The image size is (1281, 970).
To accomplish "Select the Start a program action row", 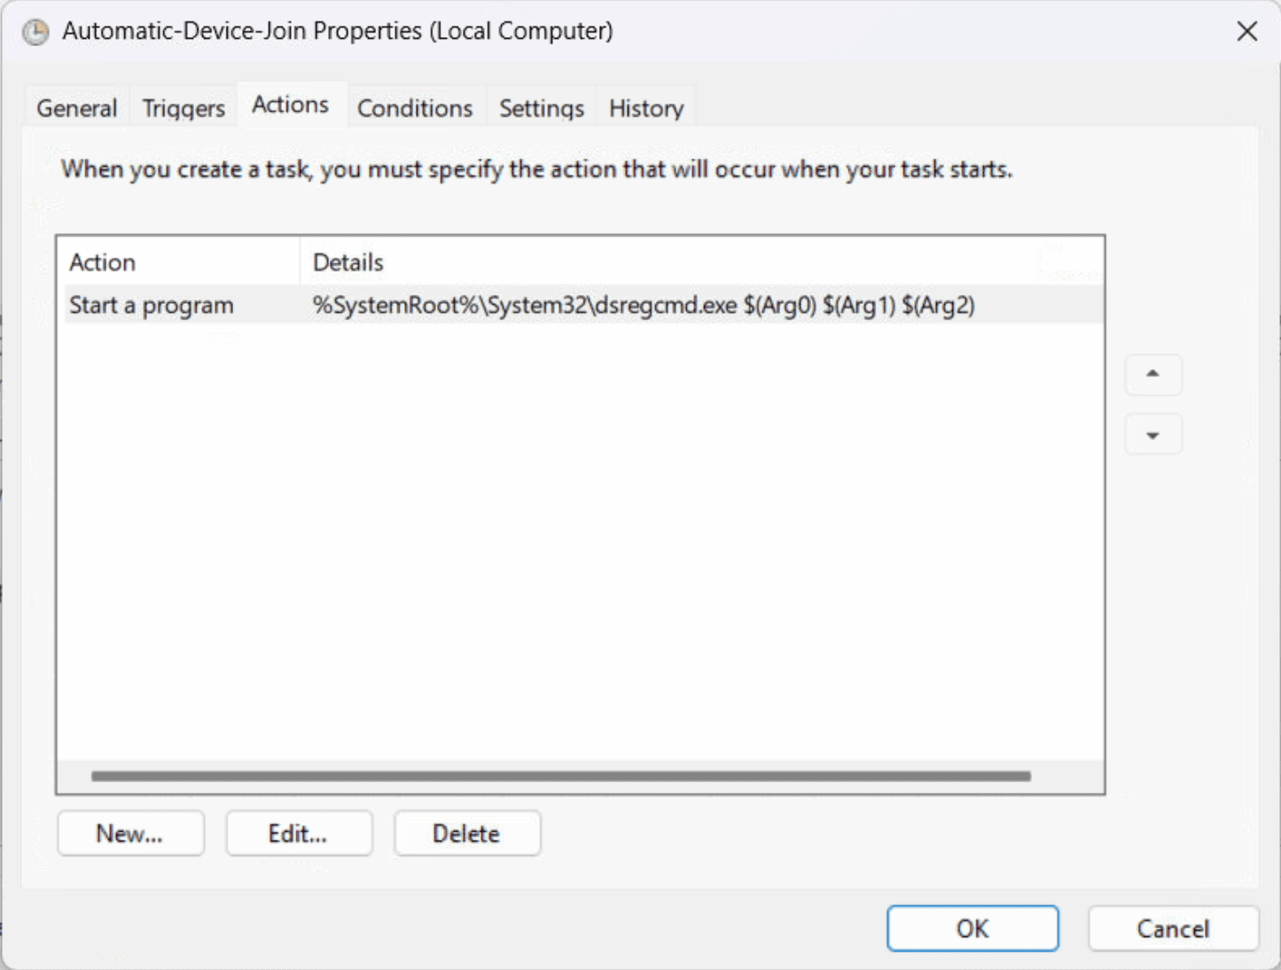I will pos(152,306).
